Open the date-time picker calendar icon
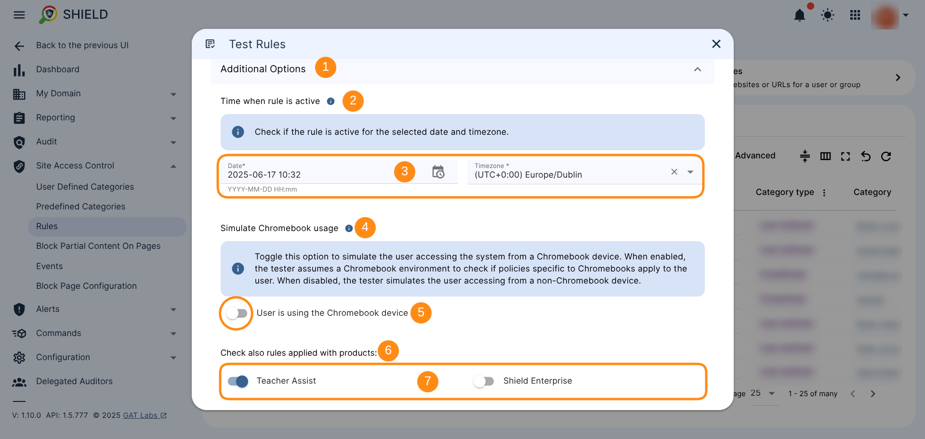This screenshot has height=439, width=925. pos(438,172)
